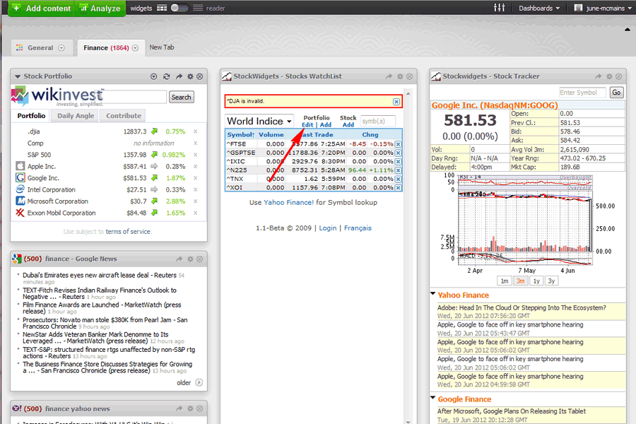Share the Stock Portfolio widget
Viewport: 636px width, 424px height.
point(179,76)
